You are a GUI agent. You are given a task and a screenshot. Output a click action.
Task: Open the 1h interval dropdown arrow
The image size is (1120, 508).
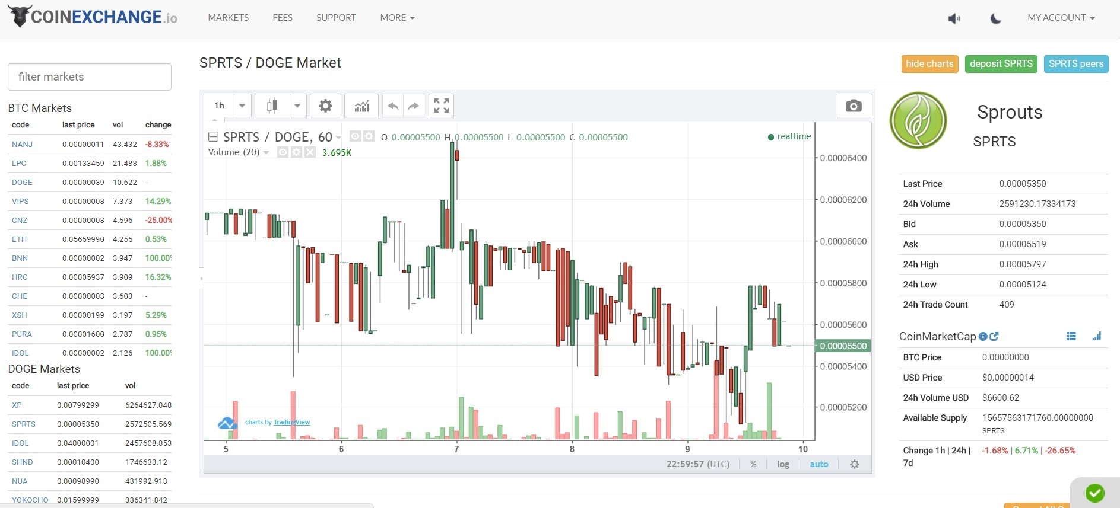242,106
